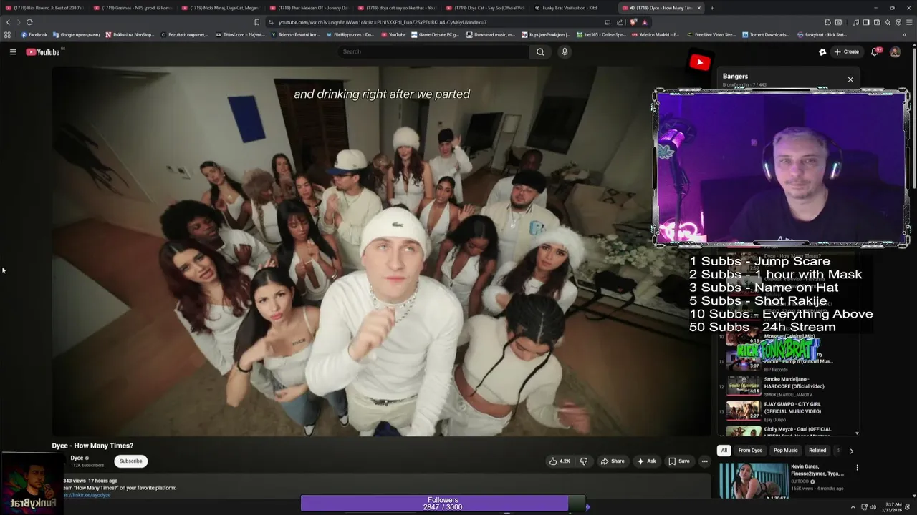This screenshot has height=515, width=917.
Task: Click the Share button
Action: tap(613, 461)
